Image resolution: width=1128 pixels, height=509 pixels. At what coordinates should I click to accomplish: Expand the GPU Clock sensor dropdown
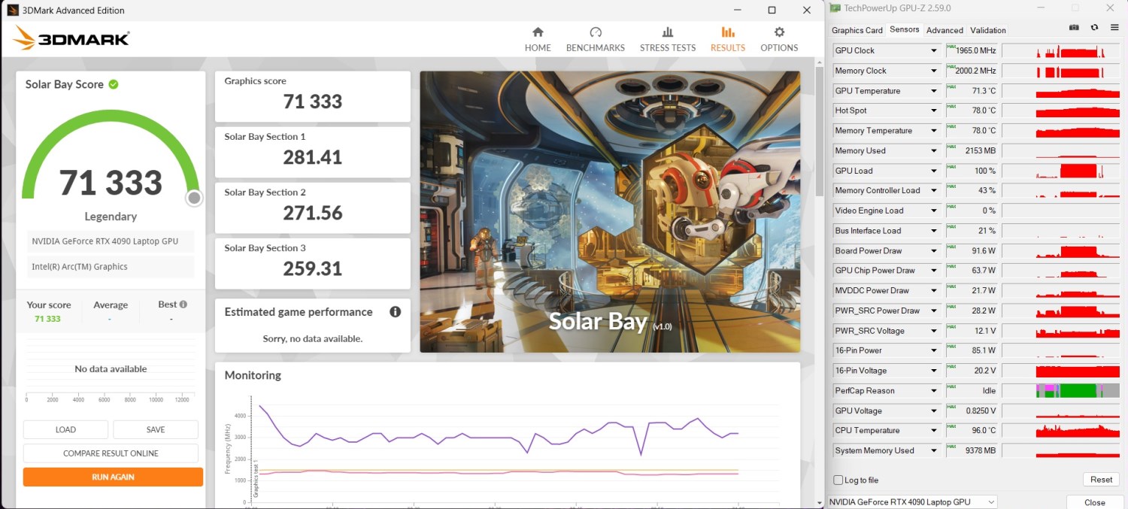[934, 51]
